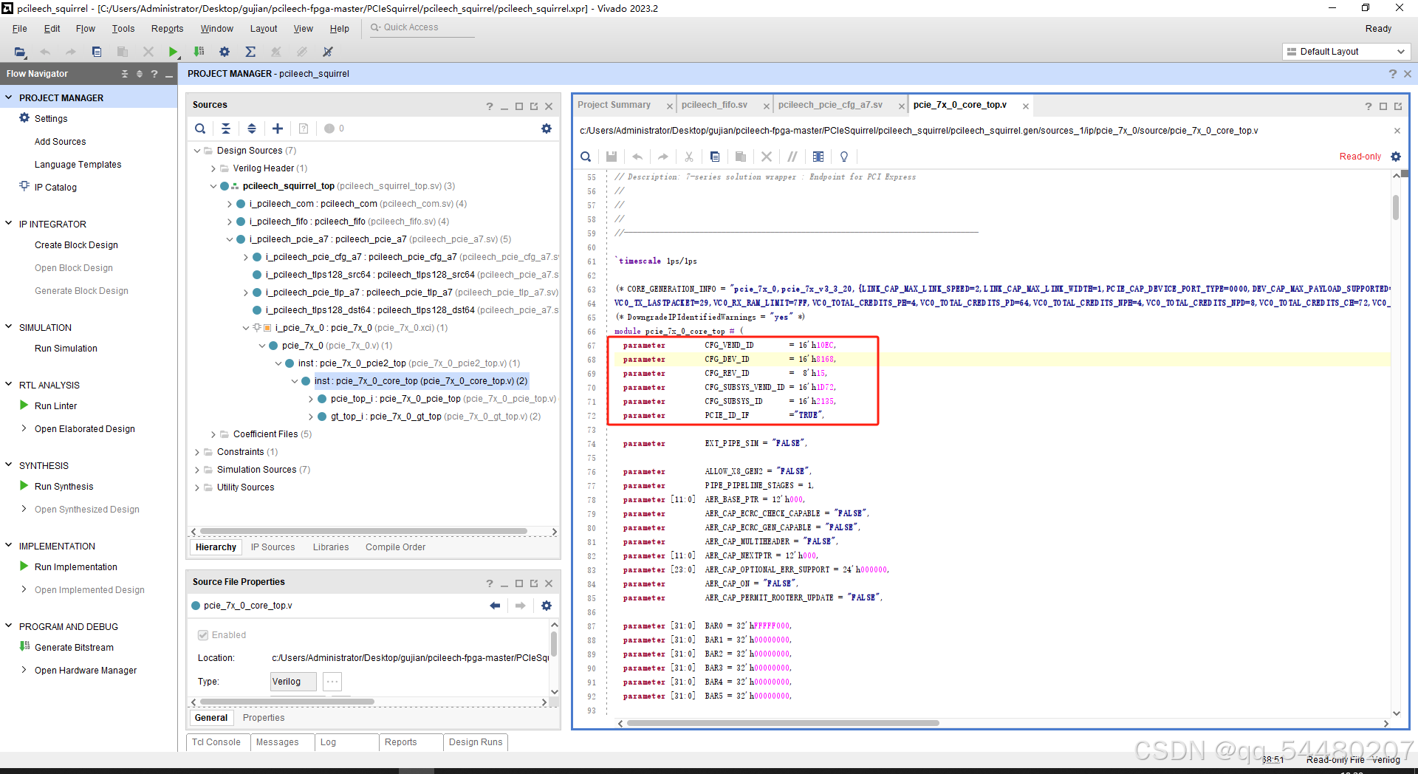Switch to IP Sources tab
The image size is (1418, 774).
click(273, 547)
